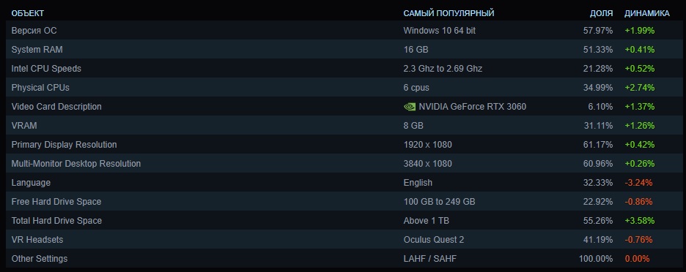Click the САМЫЙ ПОПУЛЯРНЫЙ column header
Viewport: 686px width, 272px height.
pos(449,14)
